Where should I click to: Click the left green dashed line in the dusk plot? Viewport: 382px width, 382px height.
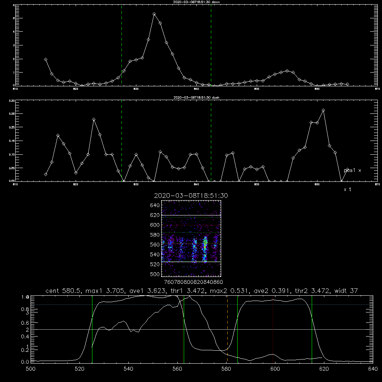[121, 141]
